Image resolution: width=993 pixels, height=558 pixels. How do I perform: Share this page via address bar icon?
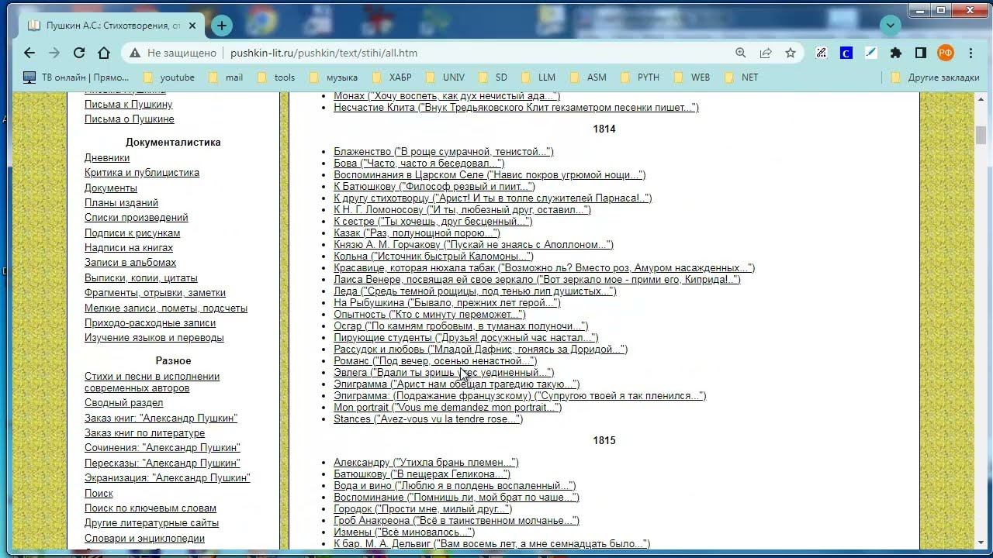(766, 53)
